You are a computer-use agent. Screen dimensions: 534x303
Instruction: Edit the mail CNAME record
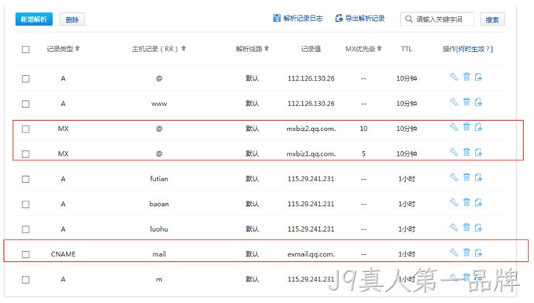click(454, 253)
